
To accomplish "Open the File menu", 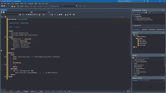I will pos(2,4).
